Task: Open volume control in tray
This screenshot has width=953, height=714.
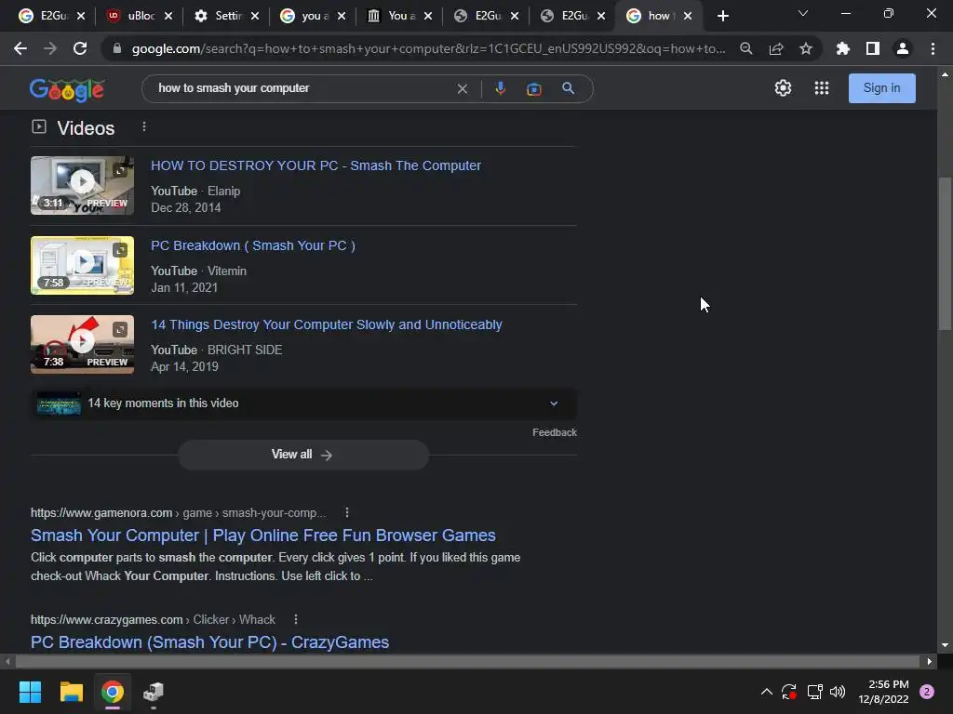Action: coord(837,692)
